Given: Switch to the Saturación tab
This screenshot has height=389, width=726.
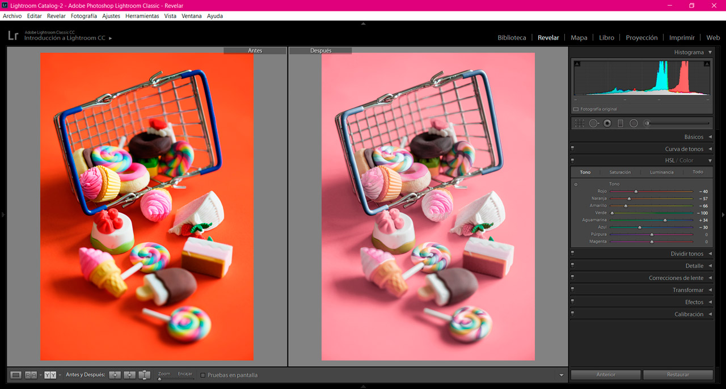Looking at the screenshot, I should (x=620, y=172).
